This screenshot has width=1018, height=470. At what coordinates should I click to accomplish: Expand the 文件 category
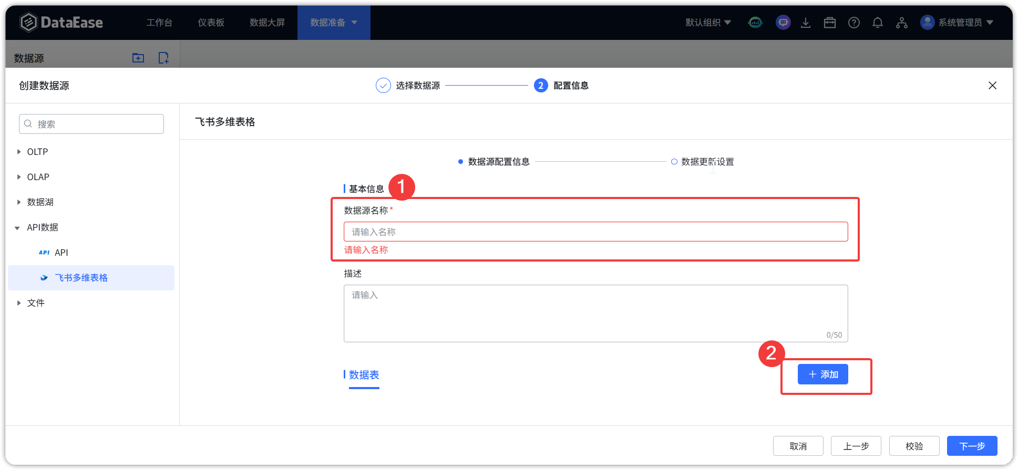pyautogui.click(x=19, y=303)
